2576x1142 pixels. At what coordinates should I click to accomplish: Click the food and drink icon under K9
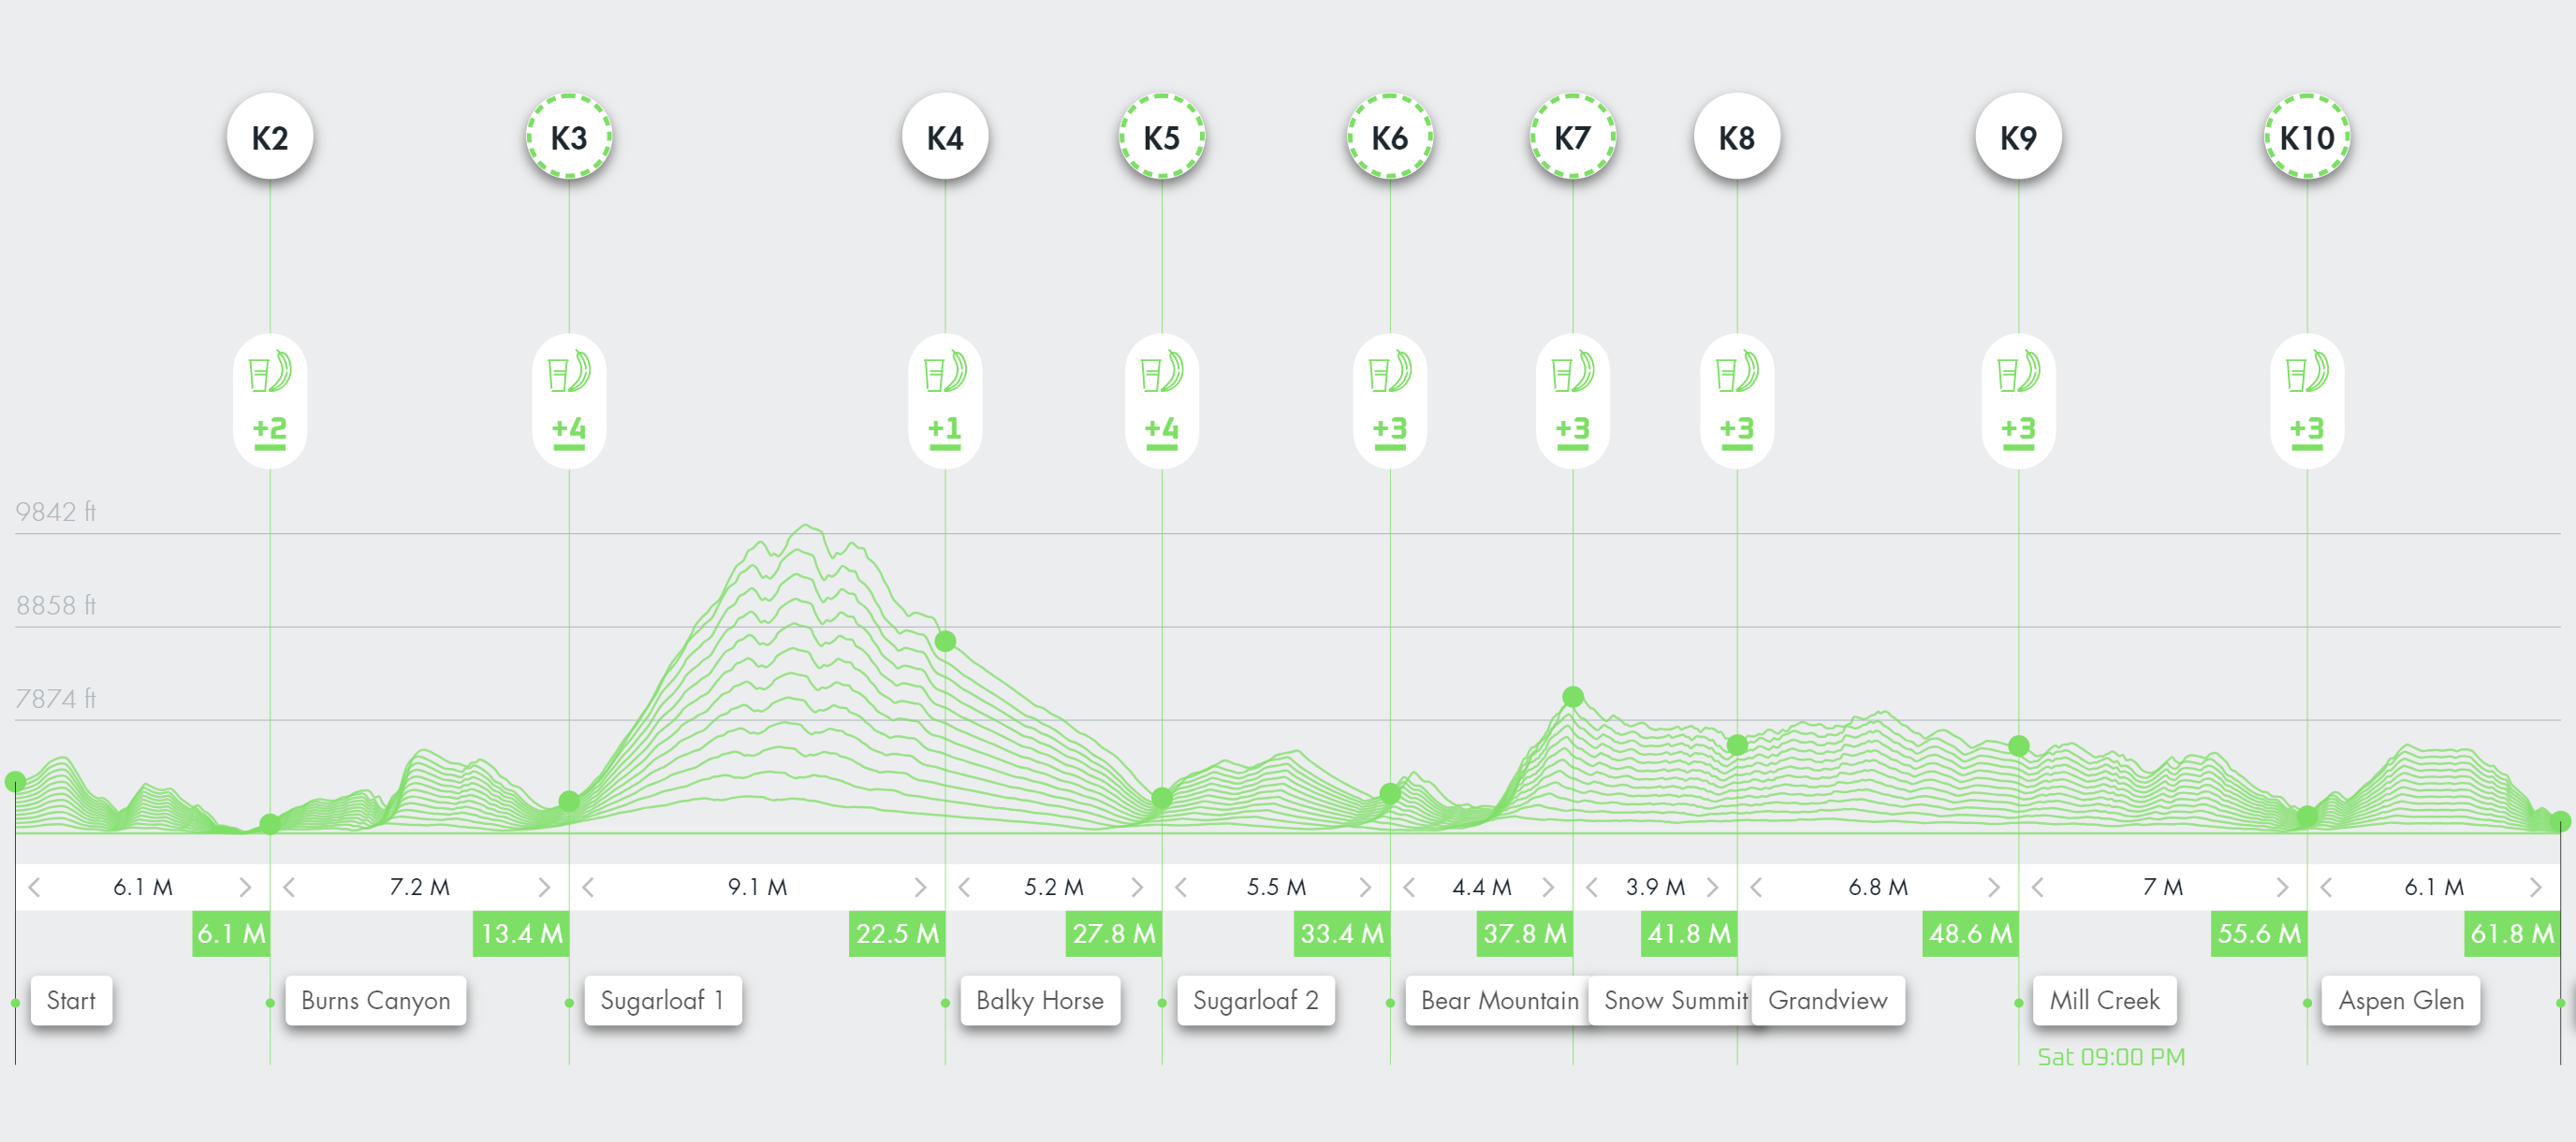2019,371
